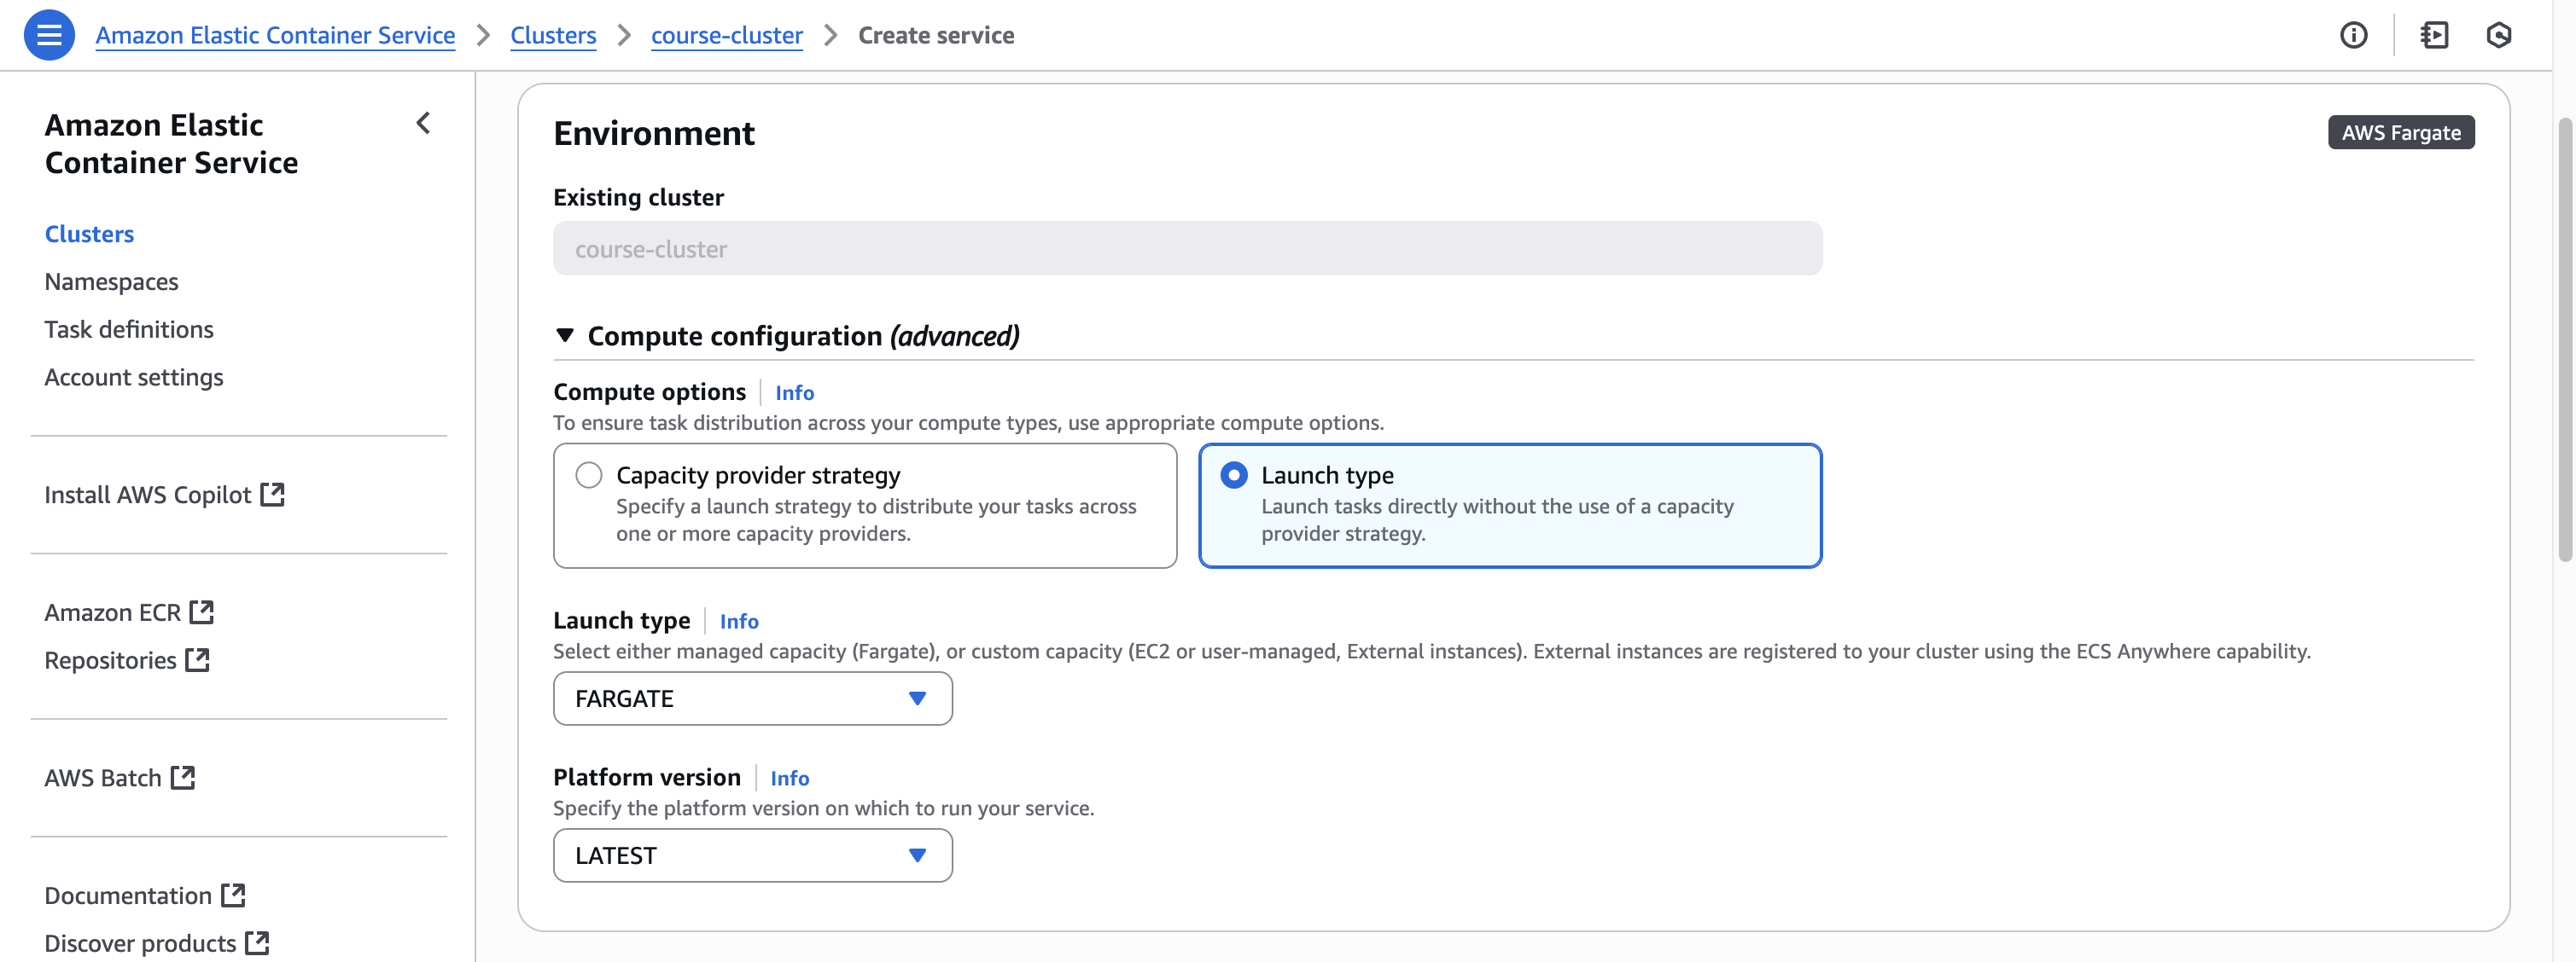This screenshot has width=2576, height=962.
Task: Click the external-link icon beside Install AWS Copilot
Action: click(x=272, y=495)
